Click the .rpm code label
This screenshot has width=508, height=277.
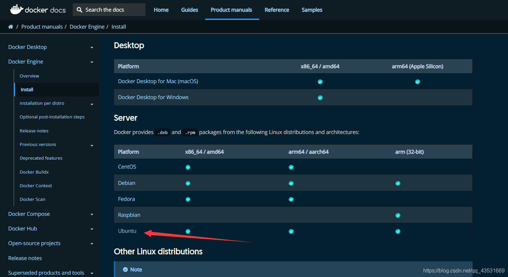coord(190,132)
